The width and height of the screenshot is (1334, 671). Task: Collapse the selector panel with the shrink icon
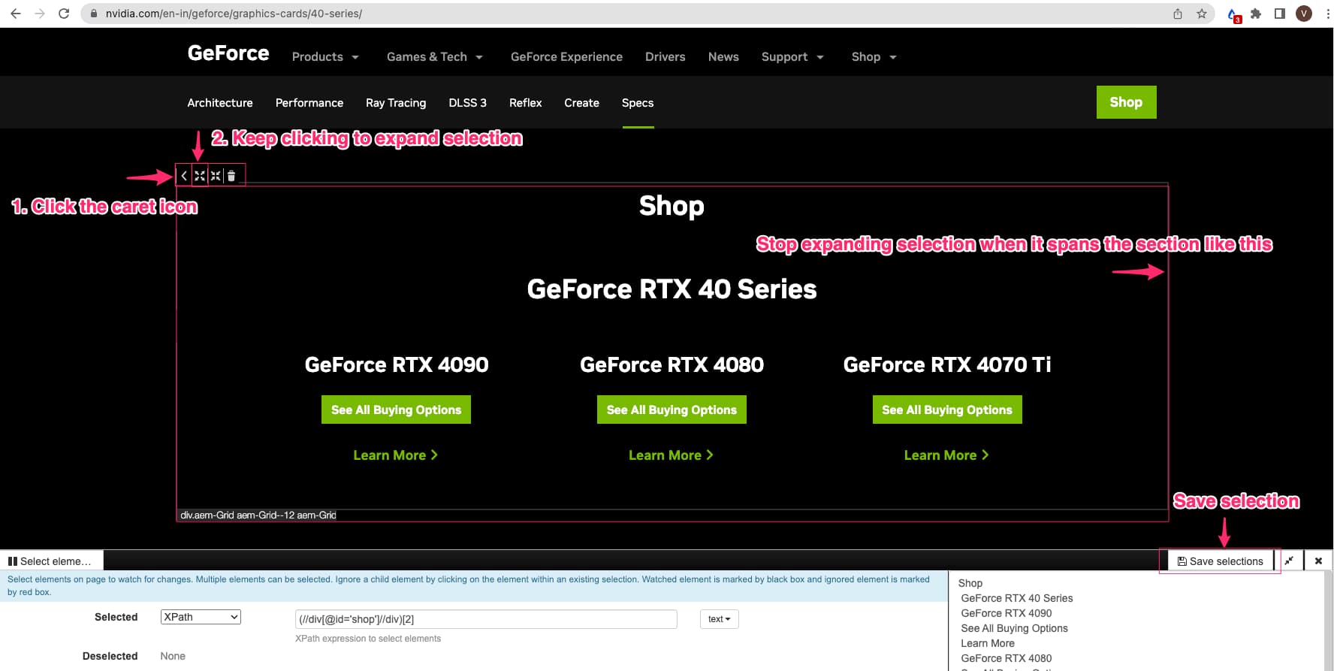pyautogui.click(x=1289, y=561)
